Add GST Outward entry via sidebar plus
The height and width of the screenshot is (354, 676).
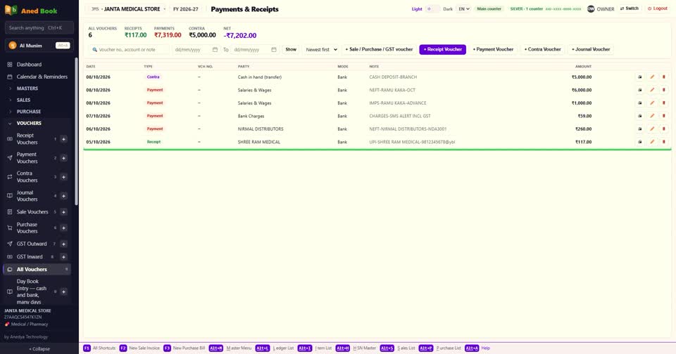click(63, 244)
